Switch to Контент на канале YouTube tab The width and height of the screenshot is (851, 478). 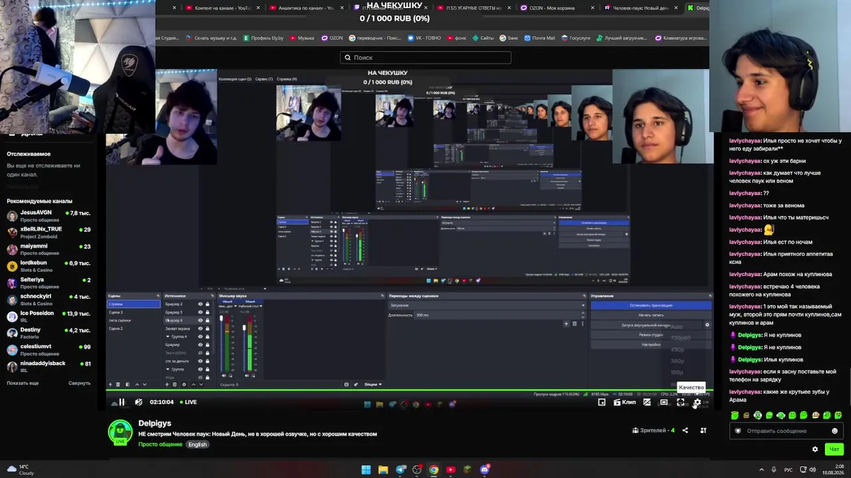tap(223, 8)
